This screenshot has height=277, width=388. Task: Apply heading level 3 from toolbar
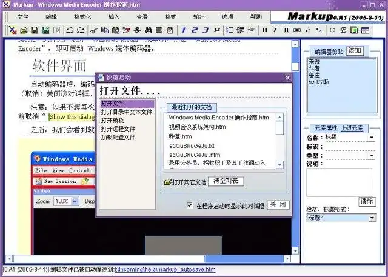point(206,30)
